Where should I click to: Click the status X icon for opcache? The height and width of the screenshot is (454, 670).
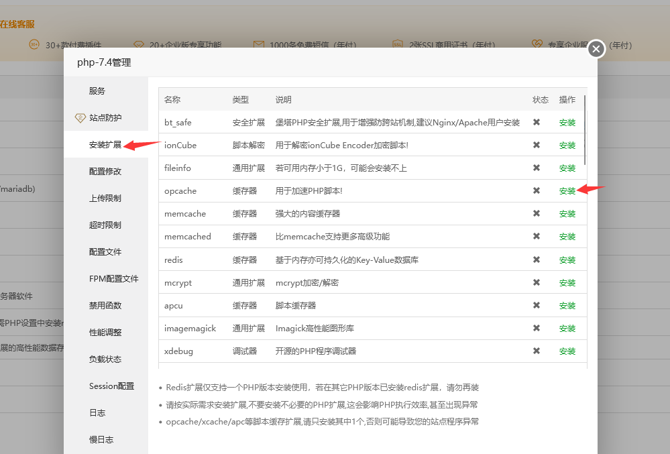(x=537, y=190)
